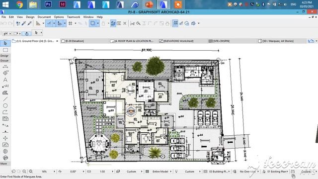Select the Fill tool in the toolbox
The image size is (318, 179).
[5, 92]
